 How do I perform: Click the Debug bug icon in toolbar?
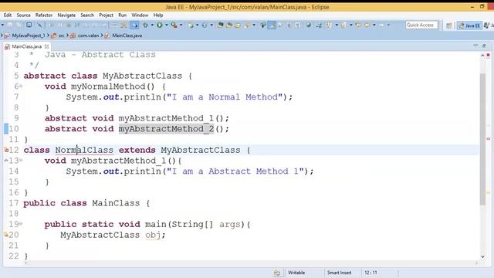pyautogui.click(x=145, y=25)
